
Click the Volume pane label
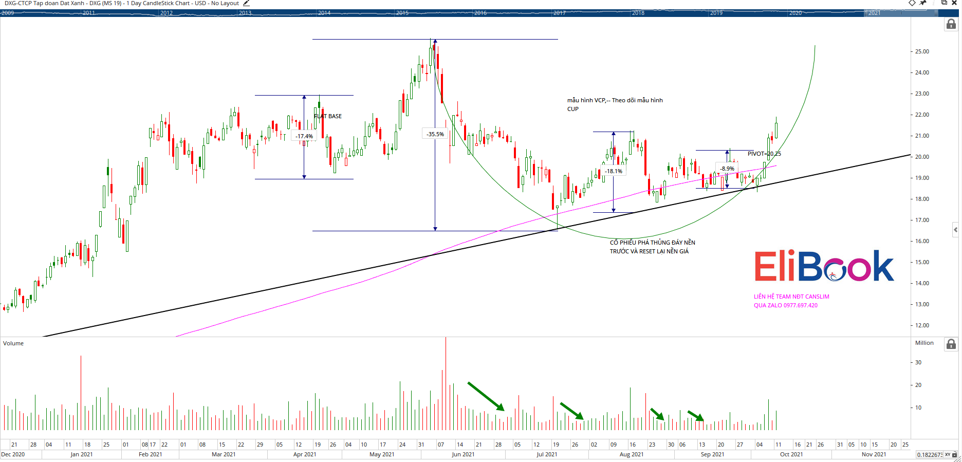(13, 343)
